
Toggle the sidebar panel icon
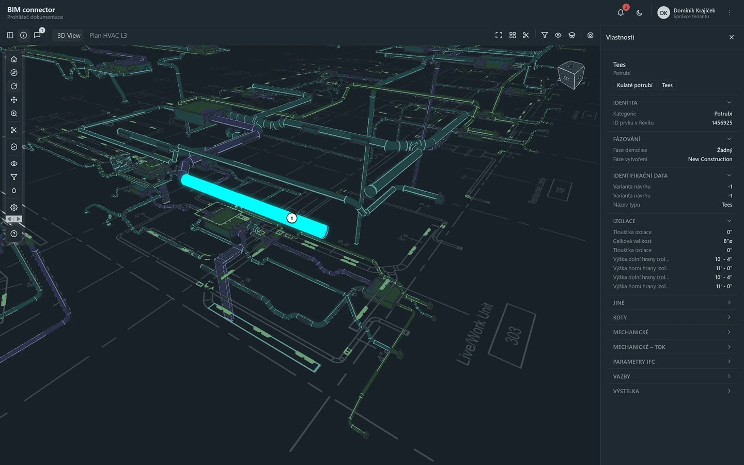(x=10, y=35)
